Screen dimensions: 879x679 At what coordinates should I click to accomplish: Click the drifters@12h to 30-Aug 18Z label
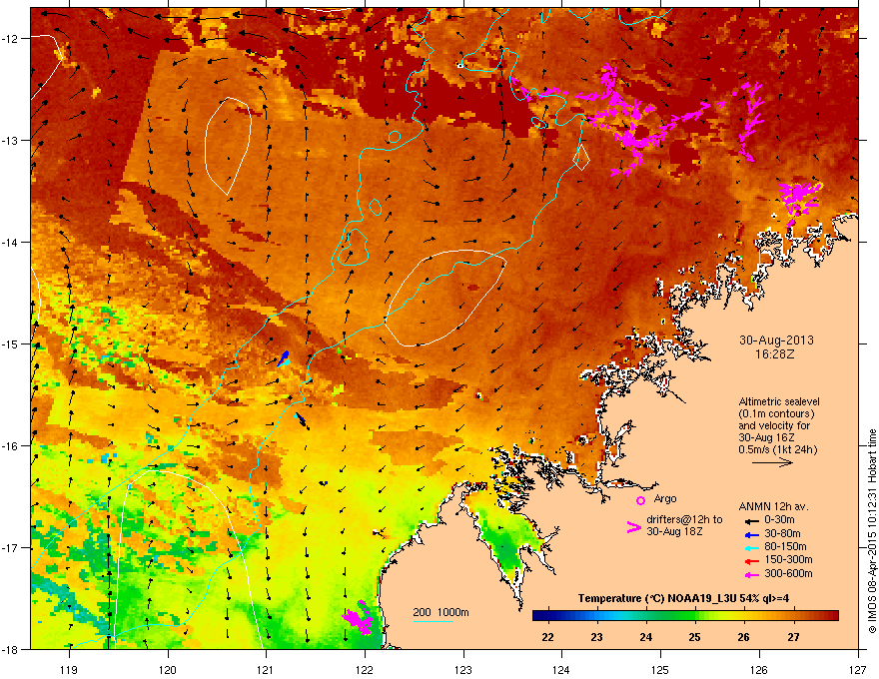[684, 525]
